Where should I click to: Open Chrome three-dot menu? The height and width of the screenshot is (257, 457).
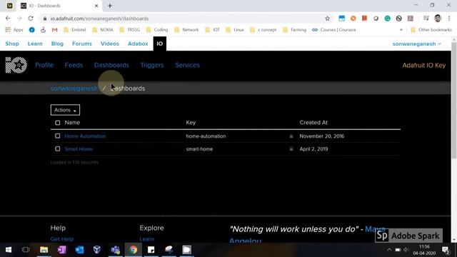449,19
